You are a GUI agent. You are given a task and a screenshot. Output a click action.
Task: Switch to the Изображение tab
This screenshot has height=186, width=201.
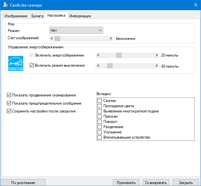16,16
